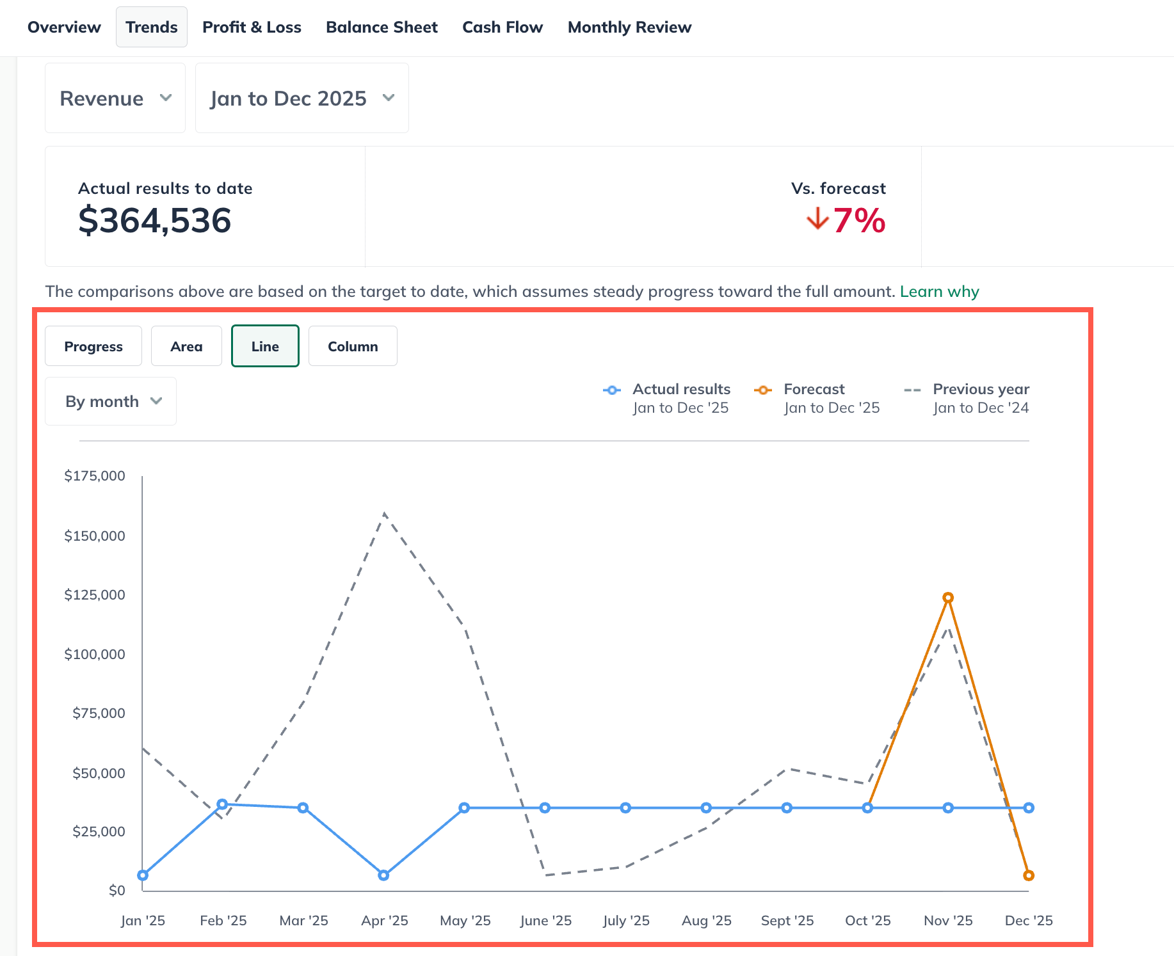The image size is (1174, 956).
Task: Switch chart type to Progress
Action: coord(93,346)
